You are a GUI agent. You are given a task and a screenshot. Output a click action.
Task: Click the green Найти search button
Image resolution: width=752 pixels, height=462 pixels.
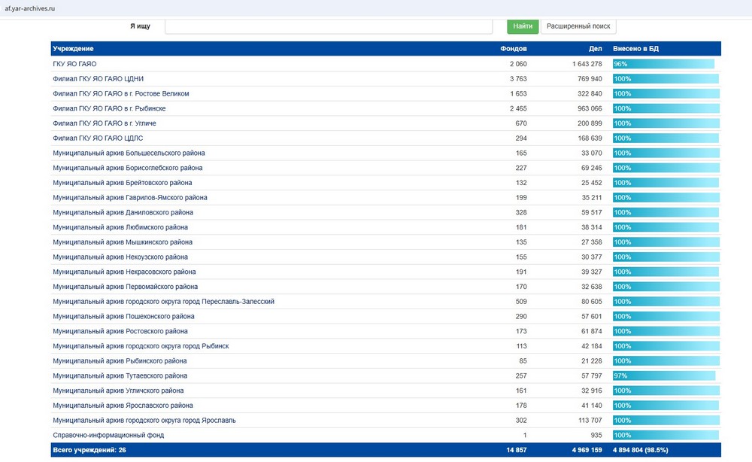click(523, 26)
